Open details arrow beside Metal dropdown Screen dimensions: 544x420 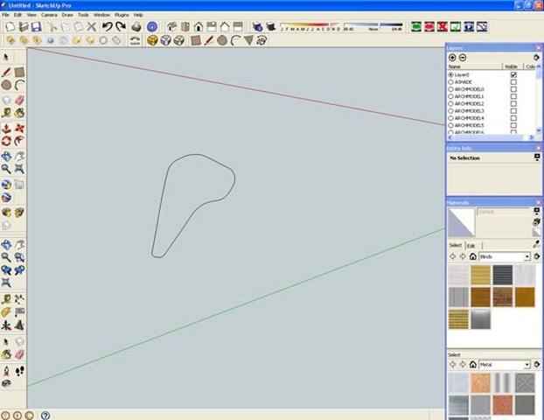(537, 365)
